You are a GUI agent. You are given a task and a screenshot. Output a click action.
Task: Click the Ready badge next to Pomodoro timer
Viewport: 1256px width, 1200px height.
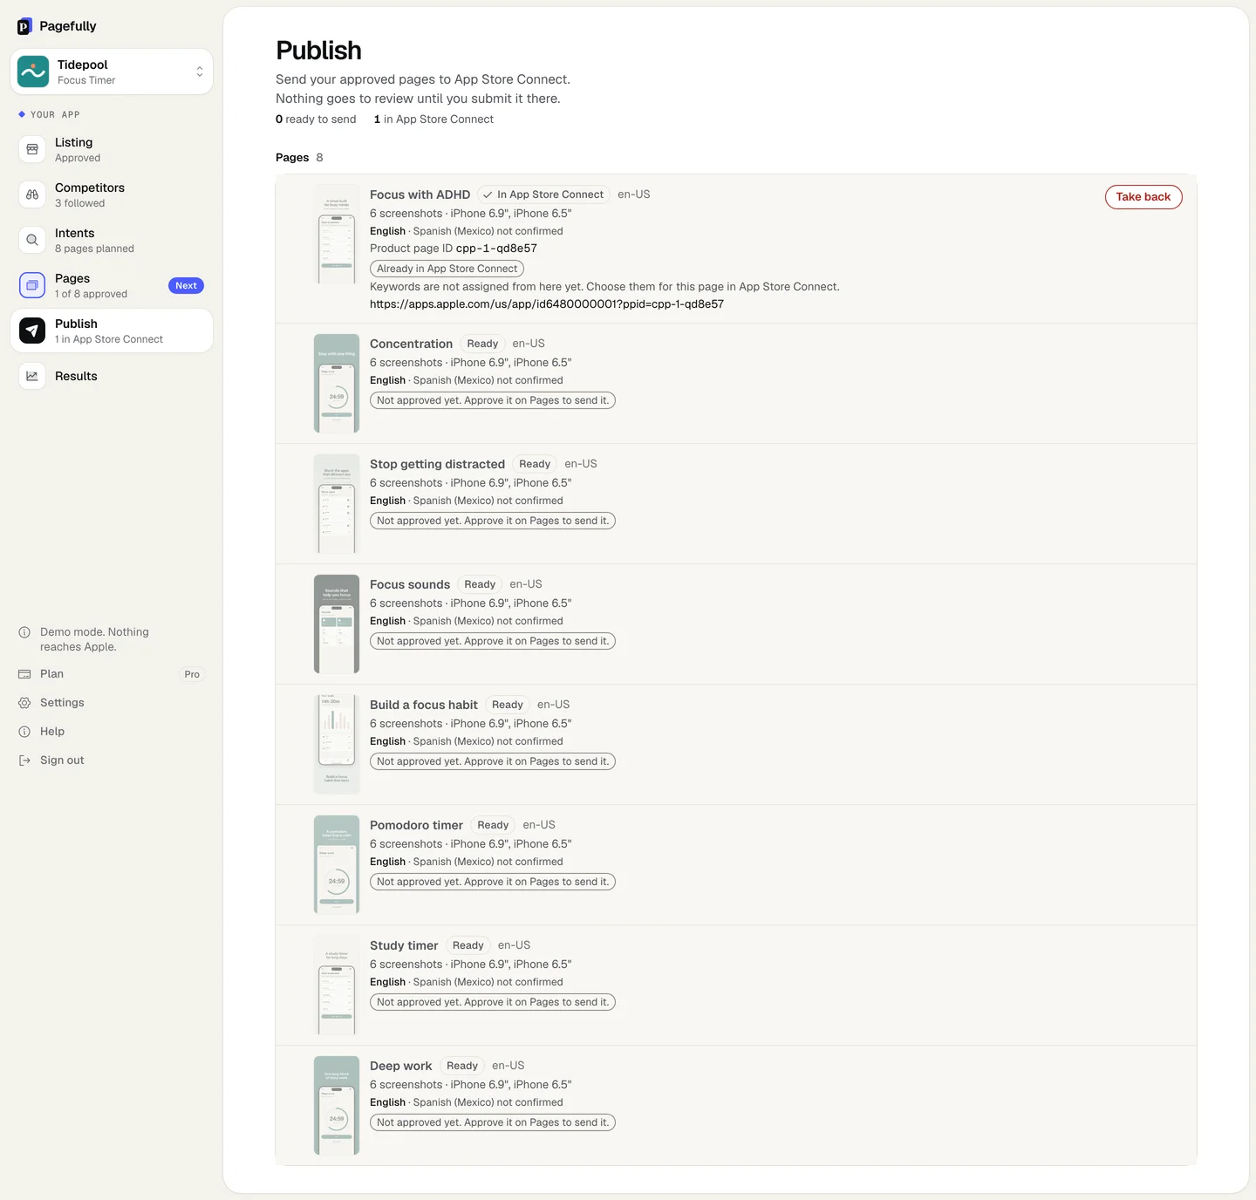pyautogui.click(x=493, y=825)
